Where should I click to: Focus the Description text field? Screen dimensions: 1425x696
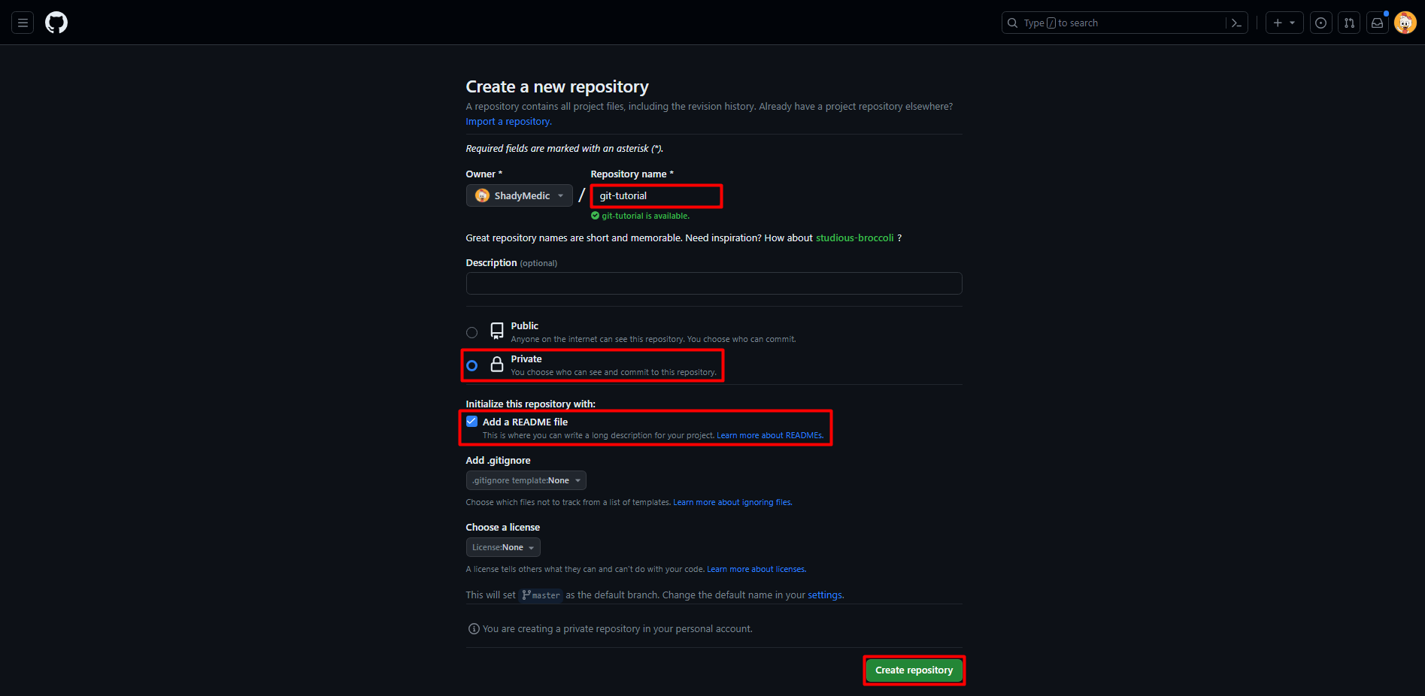(713, 283)
